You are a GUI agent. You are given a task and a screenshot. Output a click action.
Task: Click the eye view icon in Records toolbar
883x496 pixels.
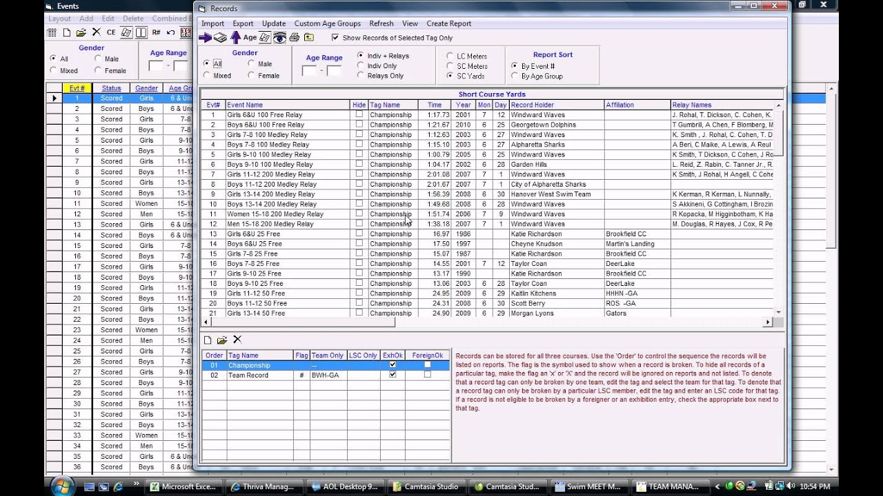(x=279, y=38)
